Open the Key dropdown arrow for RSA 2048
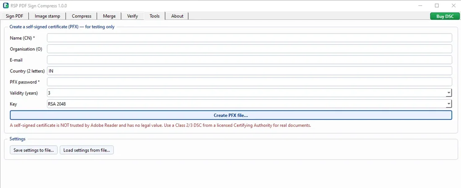 (x=449, y=104)
